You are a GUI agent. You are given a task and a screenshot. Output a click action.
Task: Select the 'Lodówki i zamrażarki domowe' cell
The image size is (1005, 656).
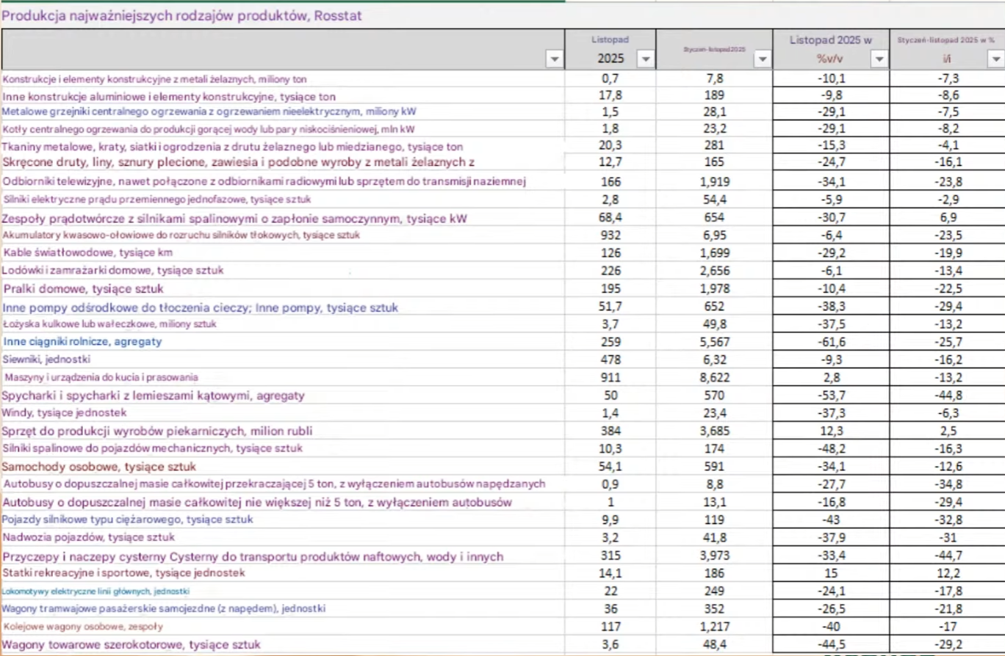(113, 271)
